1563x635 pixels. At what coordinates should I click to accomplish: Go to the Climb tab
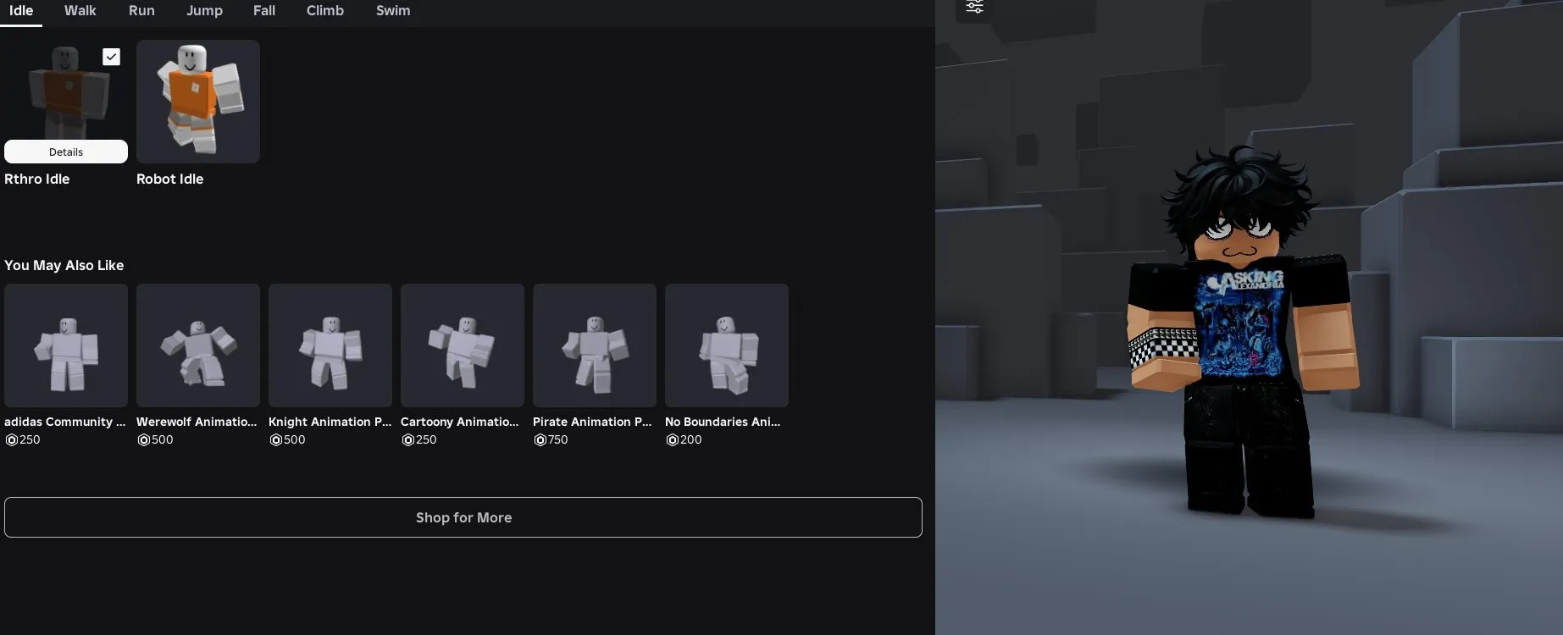324,11
